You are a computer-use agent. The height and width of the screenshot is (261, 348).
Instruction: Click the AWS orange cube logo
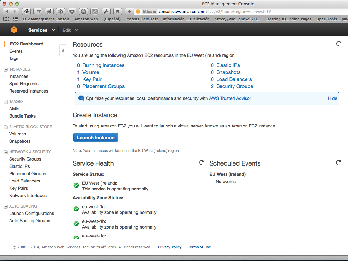(14, 30)
